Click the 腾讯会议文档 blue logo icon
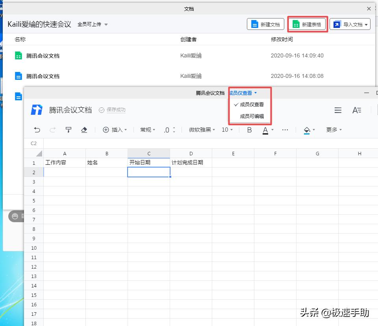The width and height of the screenshot is (378, 326). coord(36,110)
